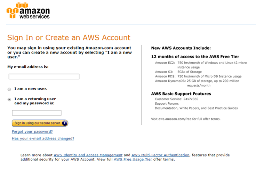Click the "Sign In or Create an AWS Account" heading
Screen dimensions: 256x170
69,37
